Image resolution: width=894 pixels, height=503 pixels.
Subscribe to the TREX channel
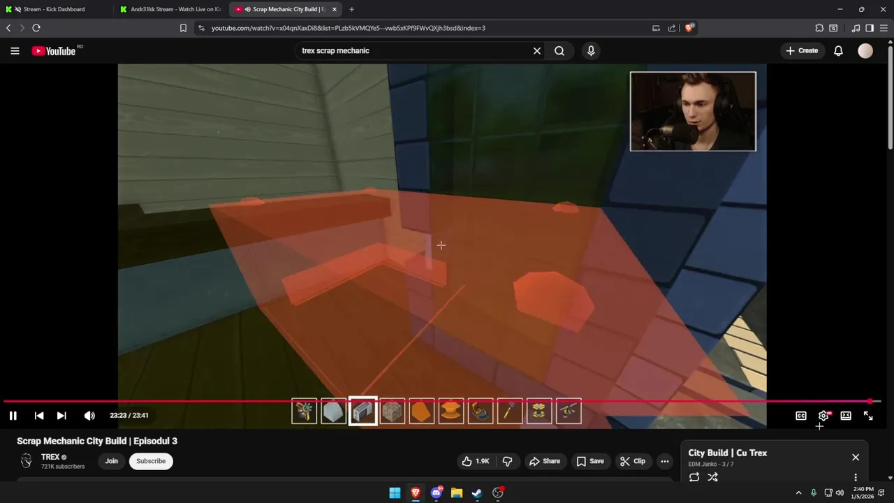tap(151, 461)
